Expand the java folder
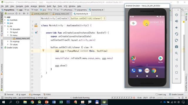 coord(5,23)
